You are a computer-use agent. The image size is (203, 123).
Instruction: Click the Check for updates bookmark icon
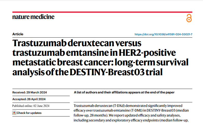14,113
